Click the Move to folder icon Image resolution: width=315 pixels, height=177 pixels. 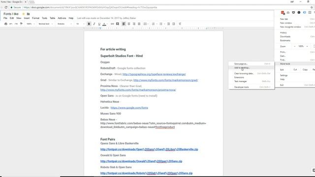29,14
